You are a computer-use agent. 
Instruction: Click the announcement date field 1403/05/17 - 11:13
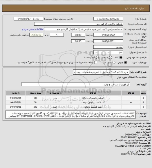coord(28,19)
